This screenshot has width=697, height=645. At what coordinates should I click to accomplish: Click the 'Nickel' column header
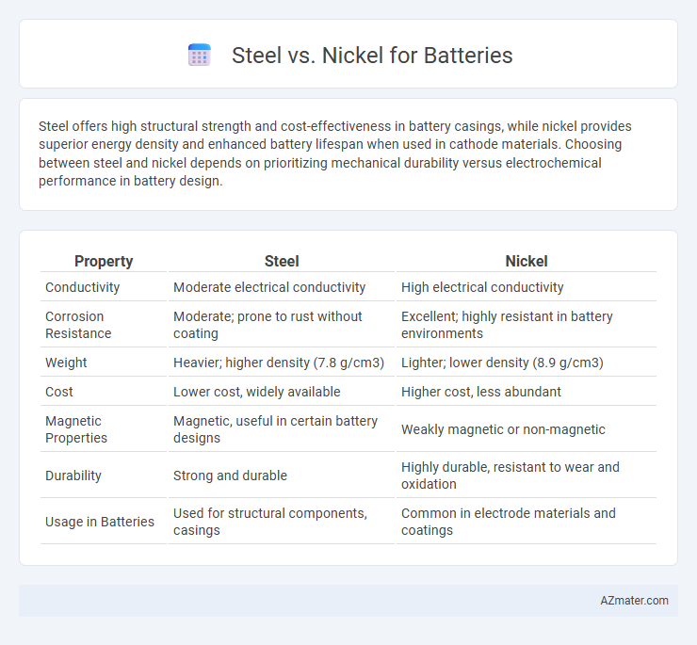(x=526, y=262)
